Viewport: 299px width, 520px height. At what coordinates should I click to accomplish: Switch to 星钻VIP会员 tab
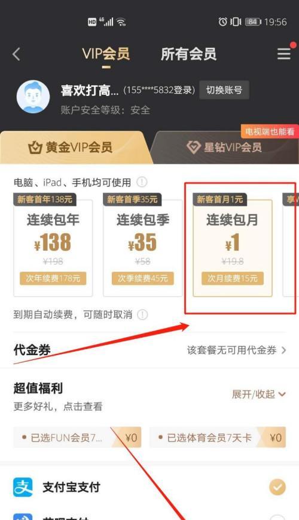pyautogui.click(x=225, y=148)
